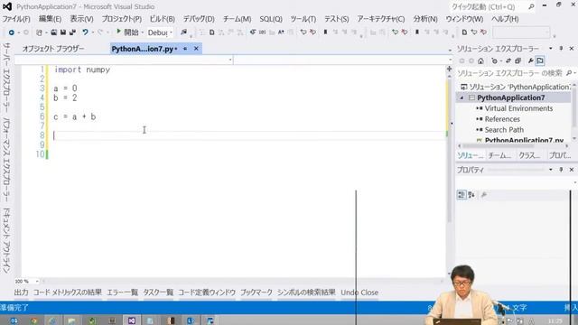Open サーバー エクスプローラー side tab
578x325 pixels.
(6, 78)
